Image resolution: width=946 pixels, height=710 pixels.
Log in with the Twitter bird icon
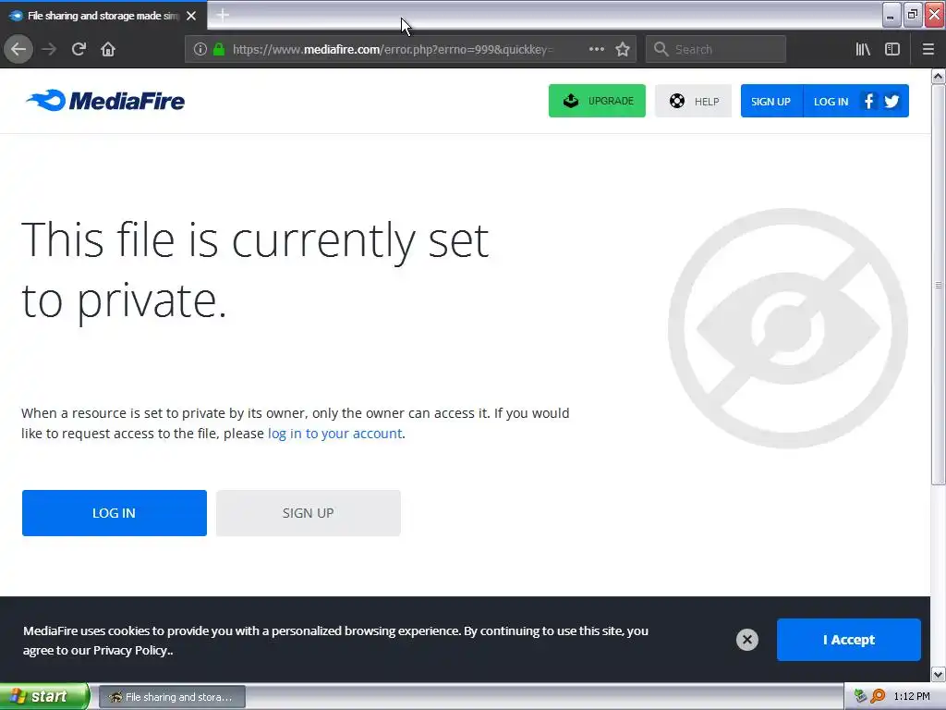891,101
